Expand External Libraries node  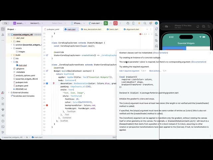point(9,93)
